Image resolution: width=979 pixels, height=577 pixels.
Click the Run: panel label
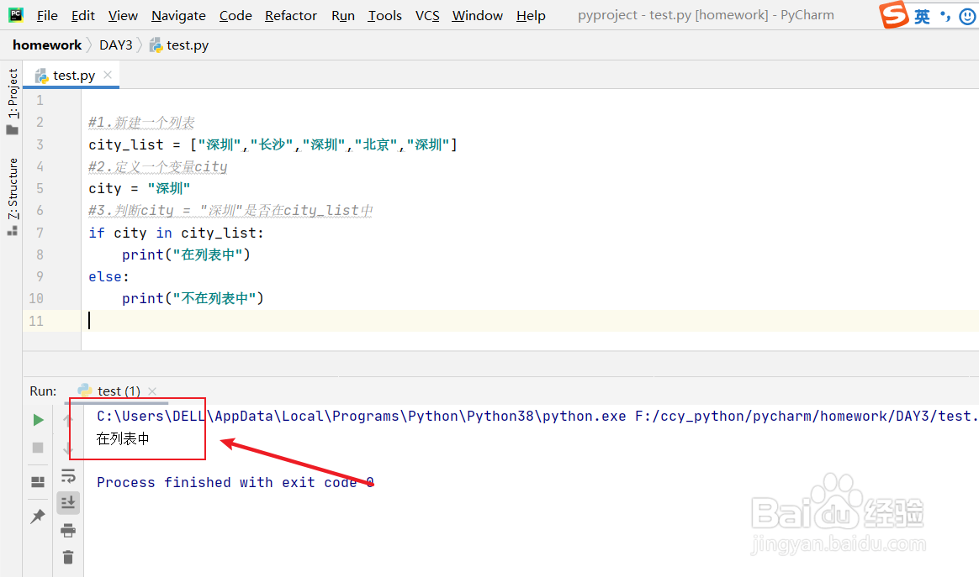[43, 391]
